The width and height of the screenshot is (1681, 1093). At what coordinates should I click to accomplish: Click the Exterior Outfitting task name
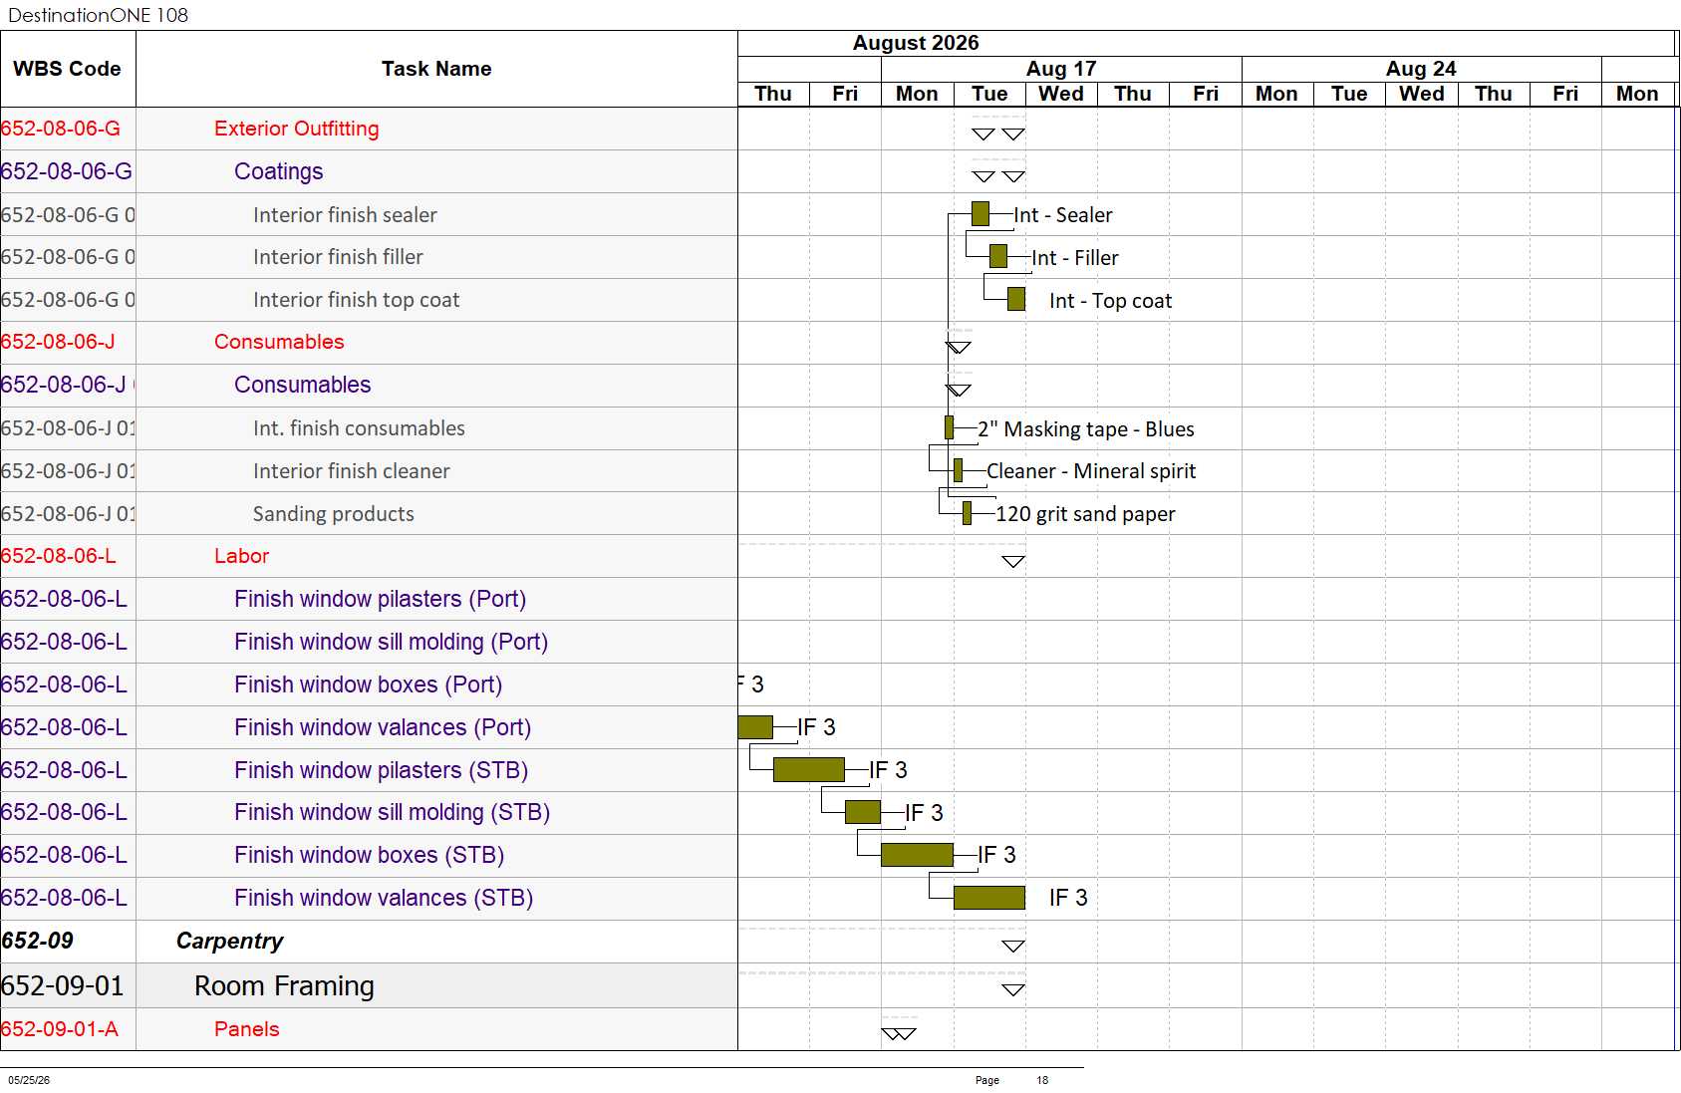[297, 129]
